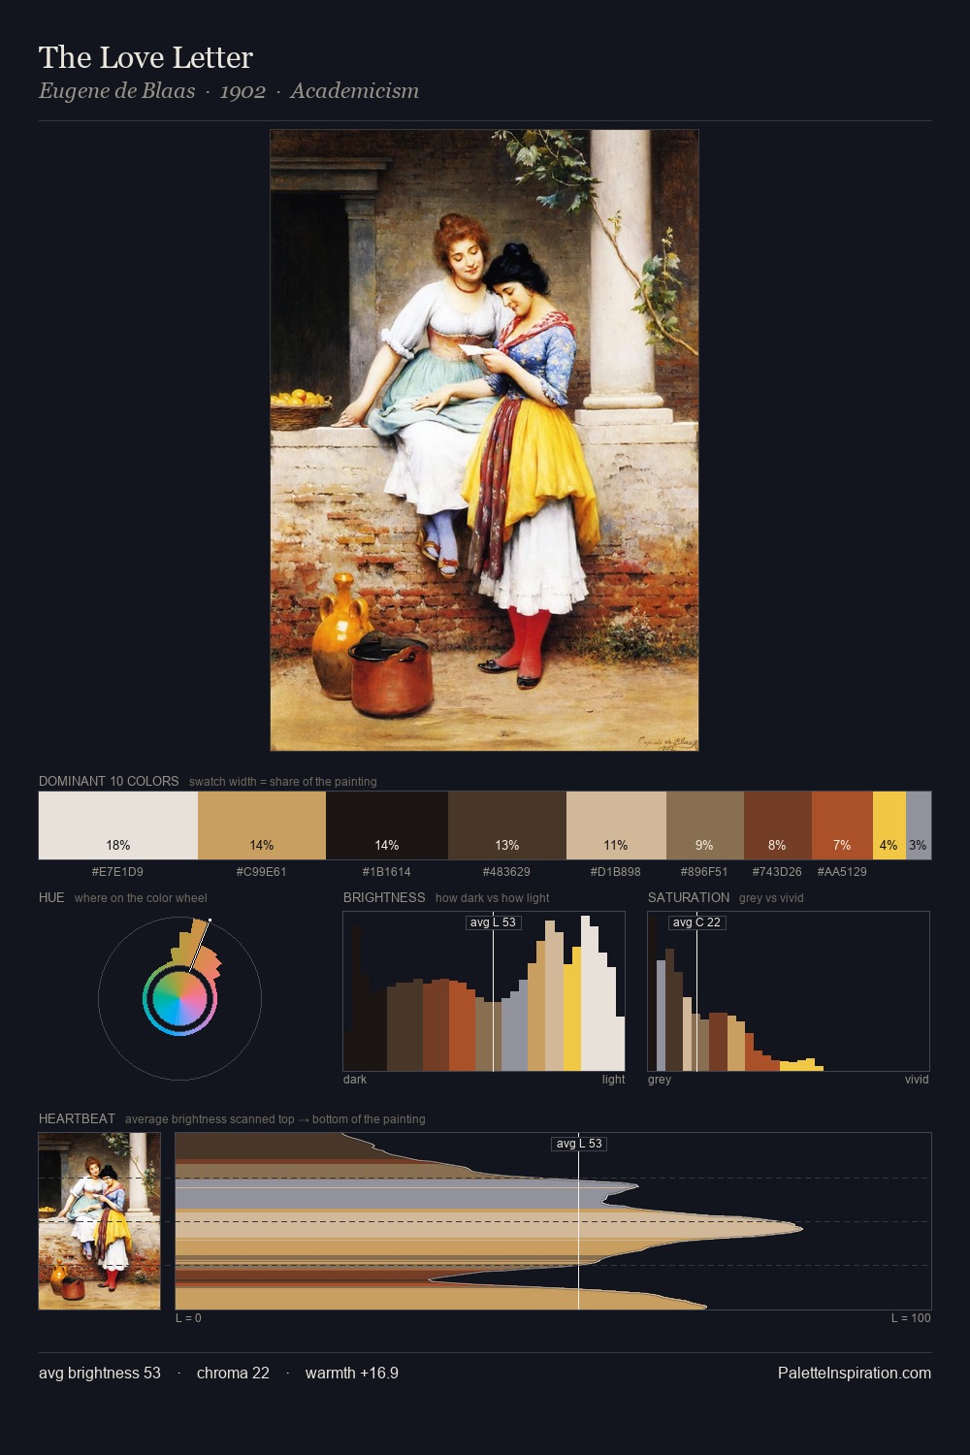
Task: Click the hue color wheel chart
Action: 179,998
